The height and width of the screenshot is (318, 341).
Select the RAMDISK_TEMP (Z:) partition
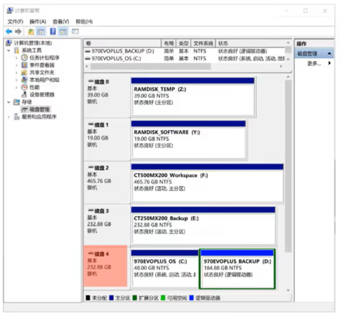[193, 96]
